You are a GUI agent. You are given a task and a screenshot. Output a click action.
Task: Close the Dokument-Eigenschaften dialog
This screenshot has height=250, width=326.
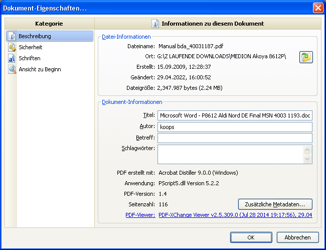(x=318, y=8)
